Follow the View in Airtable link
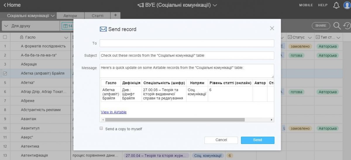This screenshot has height=160, width=351. click(113, 112)
